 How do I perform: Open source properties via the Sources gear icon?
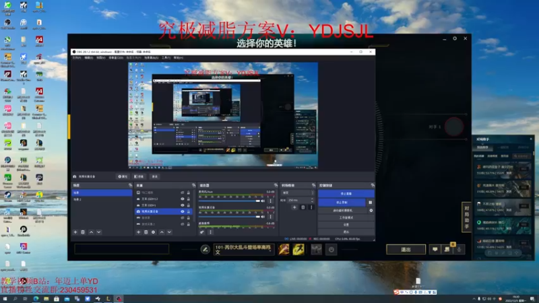(x=154, y=232)
